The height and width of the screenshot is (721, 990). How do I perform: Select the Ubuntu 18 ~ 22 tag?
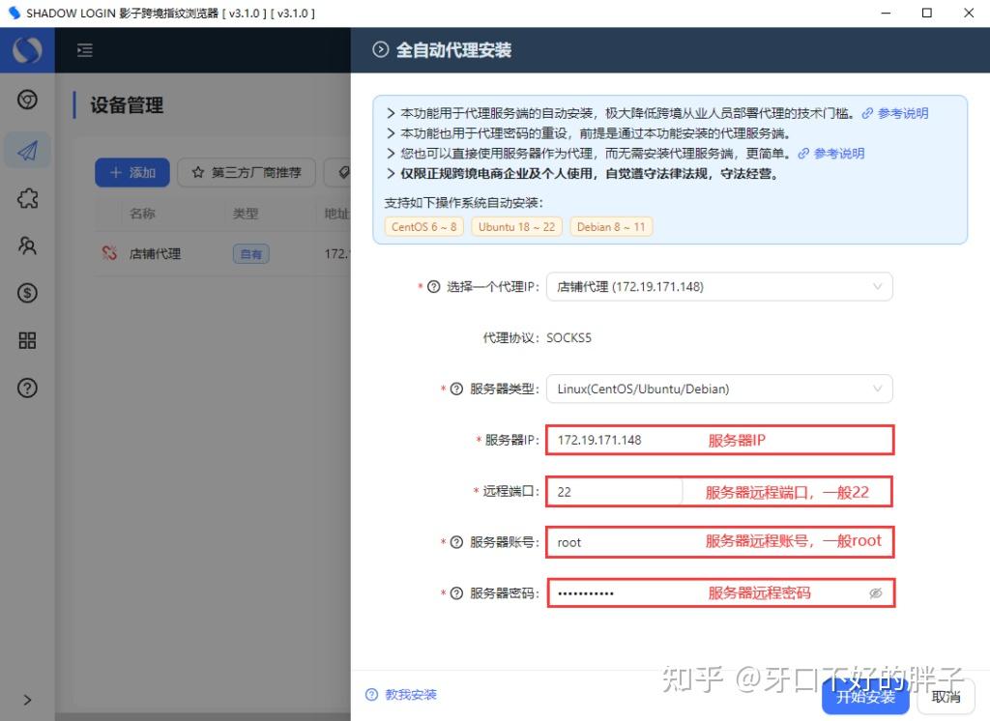(x=516, y=226)
